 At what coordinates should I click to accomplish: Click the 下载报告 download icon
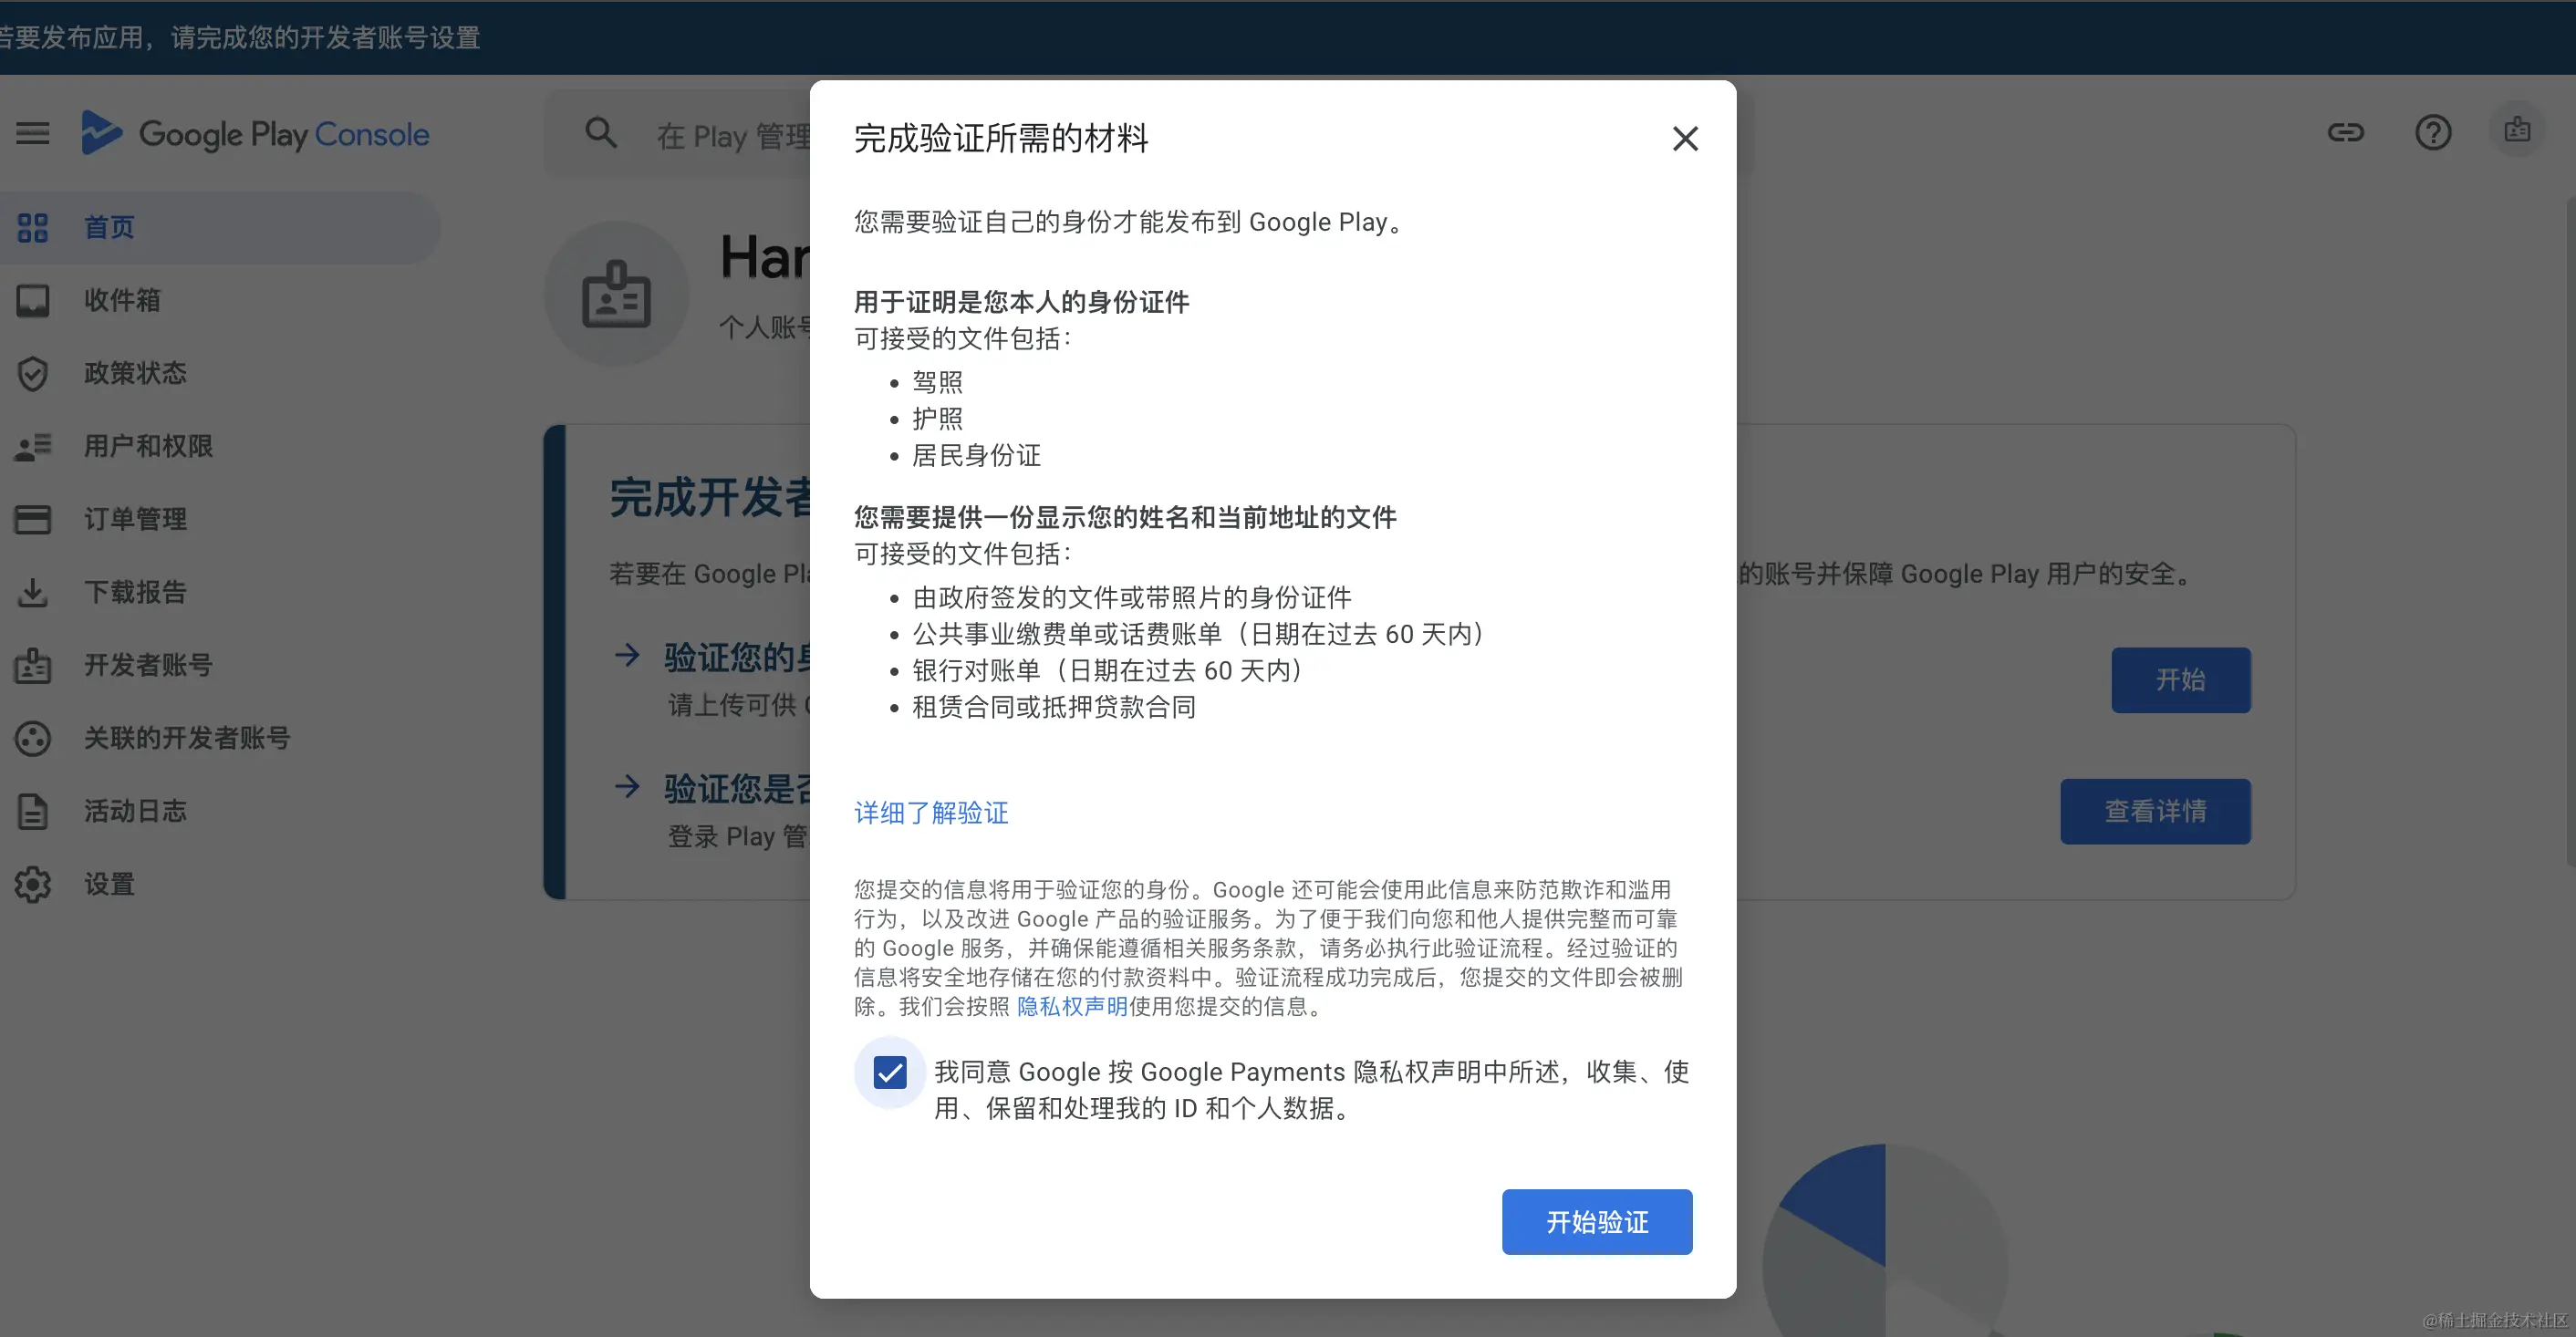click(32, 592)
